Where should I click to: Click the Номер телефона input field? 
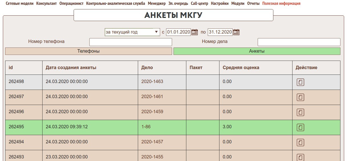point(130,42)
